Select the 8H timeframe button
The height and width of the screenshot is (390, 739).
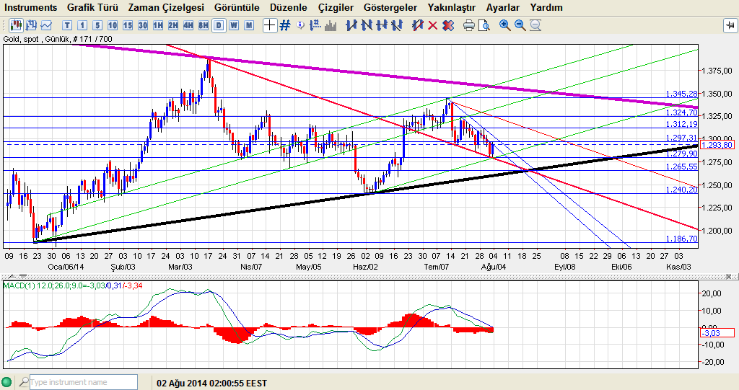tap(203, 25)
